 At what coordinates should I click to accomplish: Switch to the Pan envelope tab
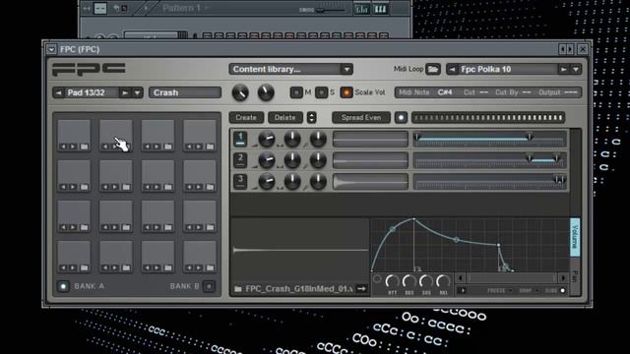coord(575,276)
